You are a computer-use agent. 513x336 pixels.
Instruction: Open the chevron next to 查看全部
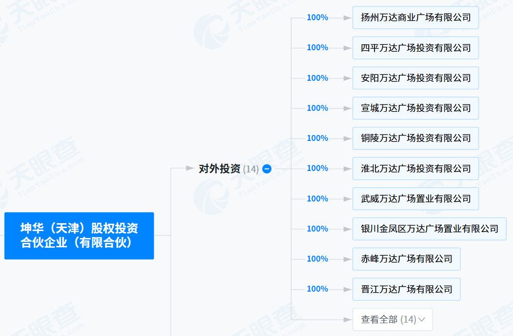point(421,319)
